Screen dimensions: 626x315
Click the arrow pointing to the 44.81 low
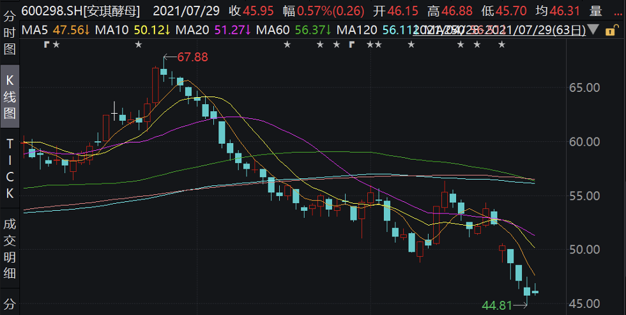521,306
